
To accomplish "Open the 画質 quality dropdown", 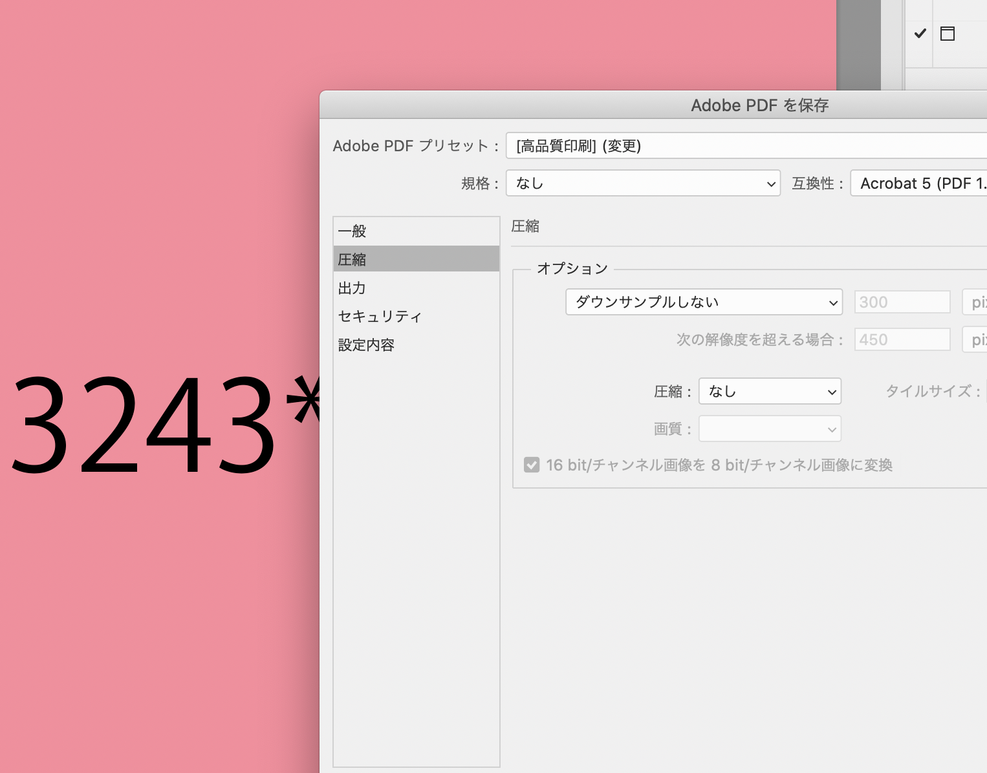I will [770, 429].
